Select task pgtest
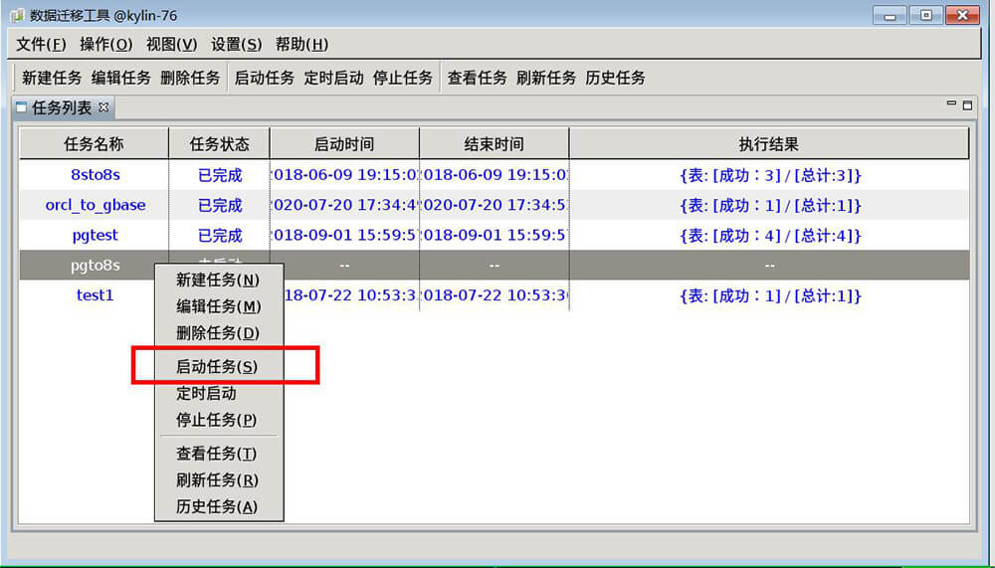Image resolution: width=995 pixels, height=568 pixels. [x=96, y=235]
